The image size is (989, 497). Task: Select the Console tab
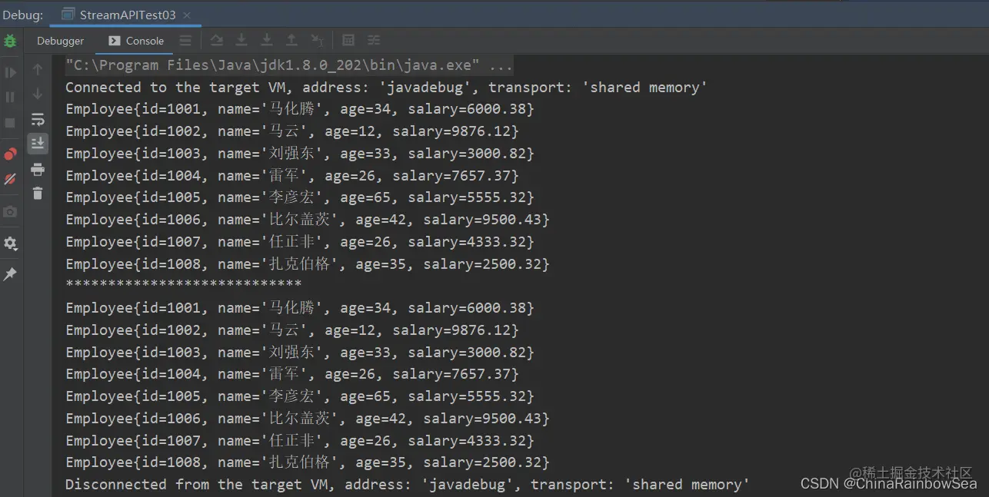pyautogui.click(x=136, y=41)
